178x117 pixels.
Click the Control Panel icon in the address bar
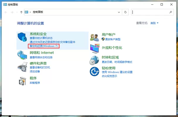(x=26, y=12)
